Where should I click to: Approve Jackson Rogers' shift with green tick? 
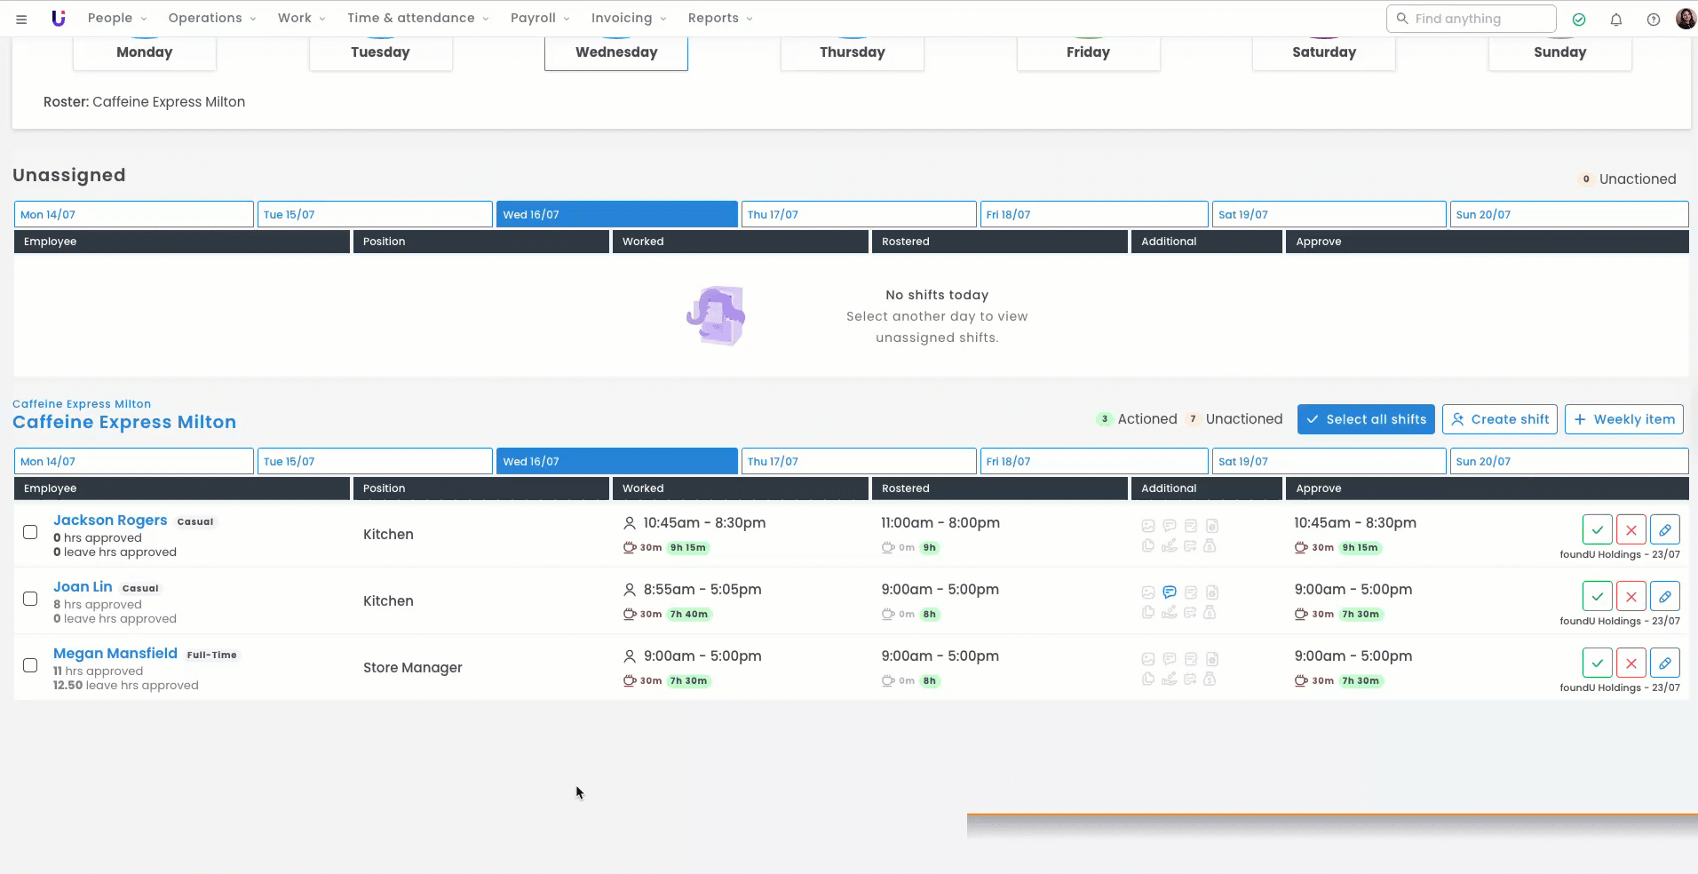coord(1597,530)
